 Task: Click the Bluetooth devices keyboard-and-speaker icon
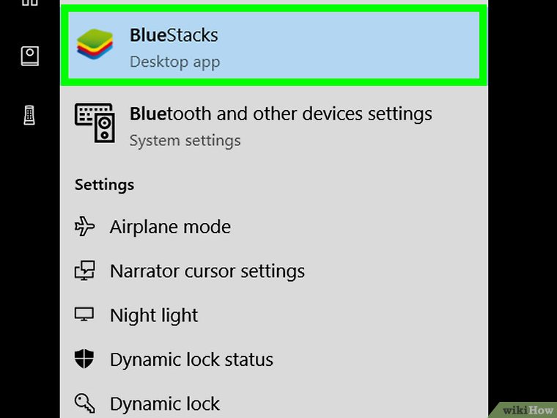tap(95, 122)
